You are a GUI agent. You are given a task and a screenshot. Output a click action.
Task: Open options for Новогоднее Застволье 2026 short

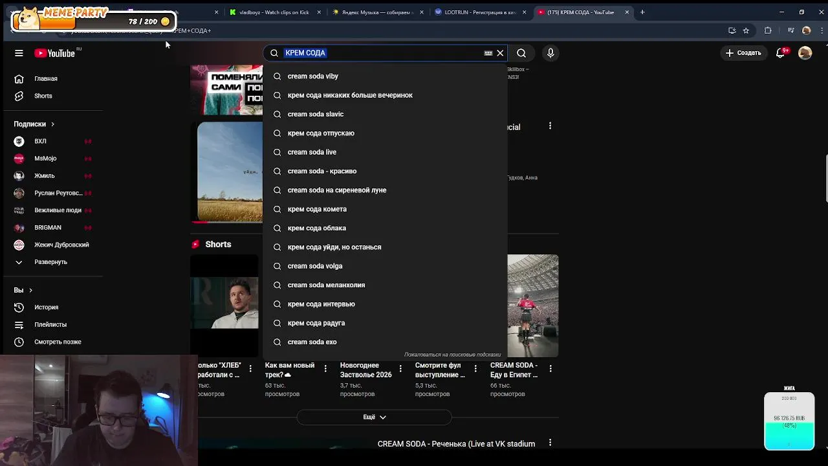(x=400, y=368)
